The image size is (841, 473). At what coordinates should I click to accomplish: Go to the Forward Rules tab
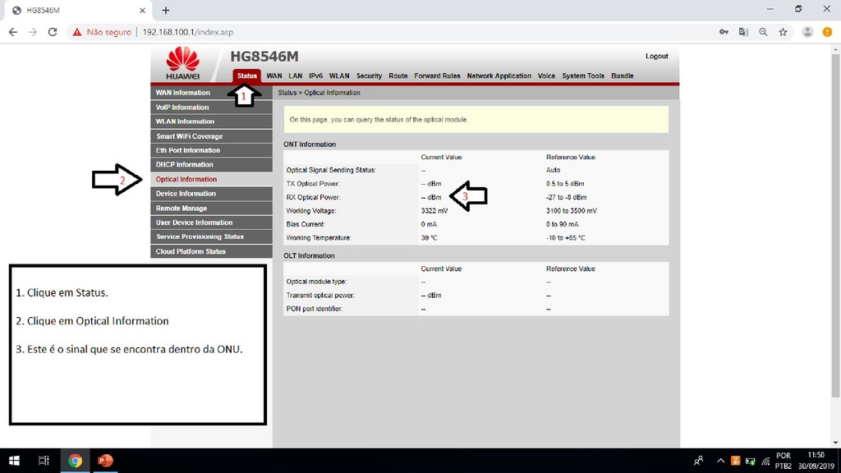[x=437, y=76]
